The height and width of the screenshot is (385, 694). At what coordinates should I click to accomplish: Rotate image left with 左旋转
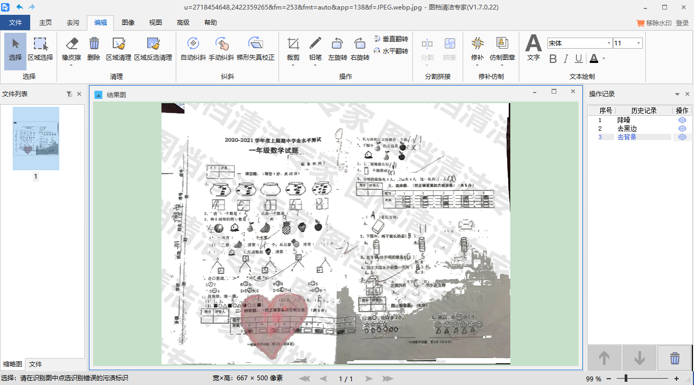pos(337,51)
